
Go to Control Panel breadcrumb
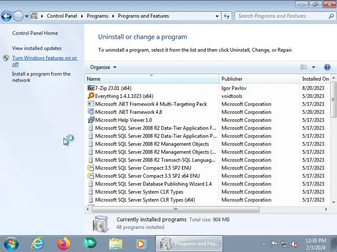pyautogui.click(x=62, y=16)
